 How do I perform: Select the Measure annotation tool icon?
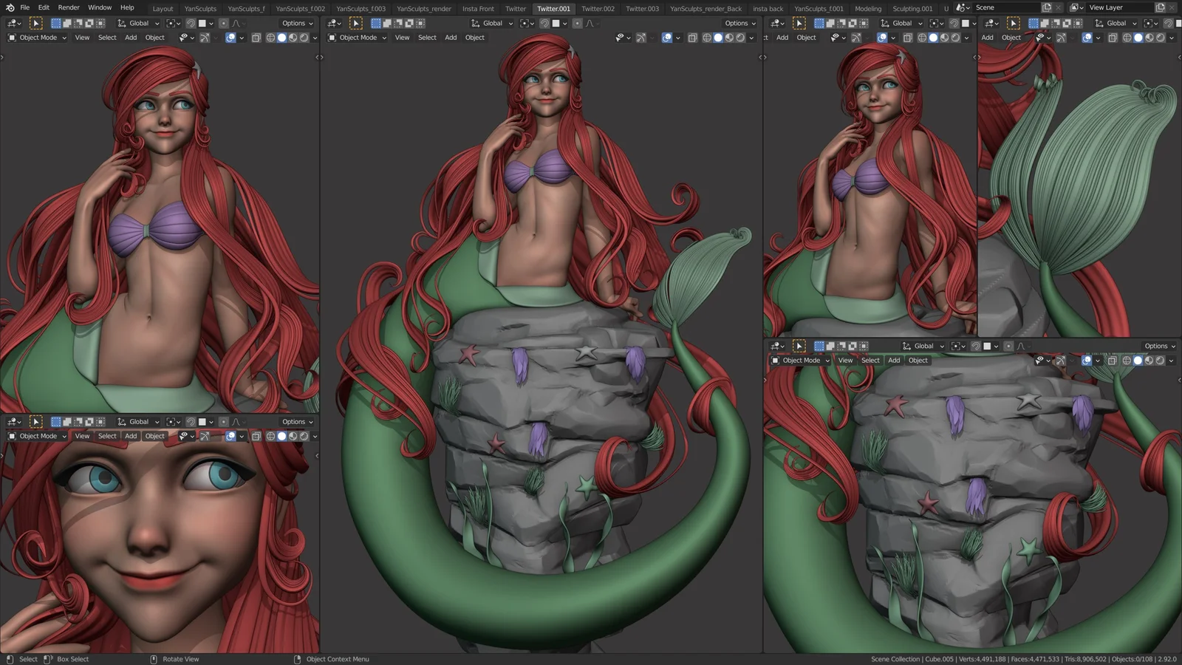point(206,38)
